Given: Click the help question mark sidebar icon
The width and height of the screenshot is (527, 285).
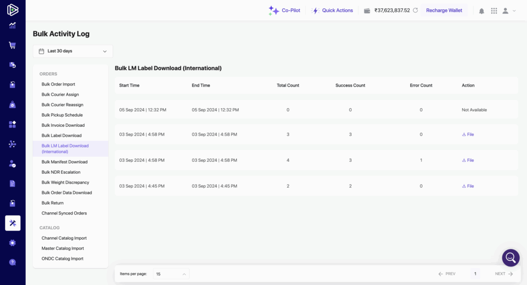Looking at the screenshot, I should (12, 262).
